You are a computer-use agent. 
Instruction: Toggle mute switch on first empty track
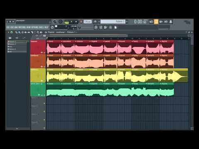pos(44,103)
